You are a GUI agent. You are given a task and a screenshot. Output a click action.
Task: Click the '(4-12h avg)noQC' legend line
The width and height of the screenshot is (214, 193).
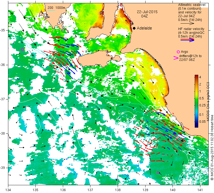[191, 33]
